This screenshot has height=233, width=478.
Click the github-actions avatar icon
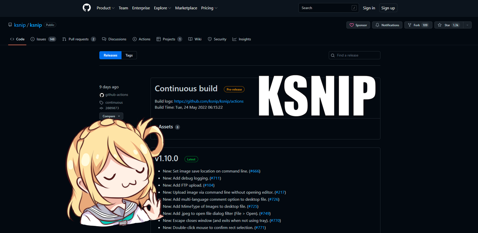click(102, 95)
